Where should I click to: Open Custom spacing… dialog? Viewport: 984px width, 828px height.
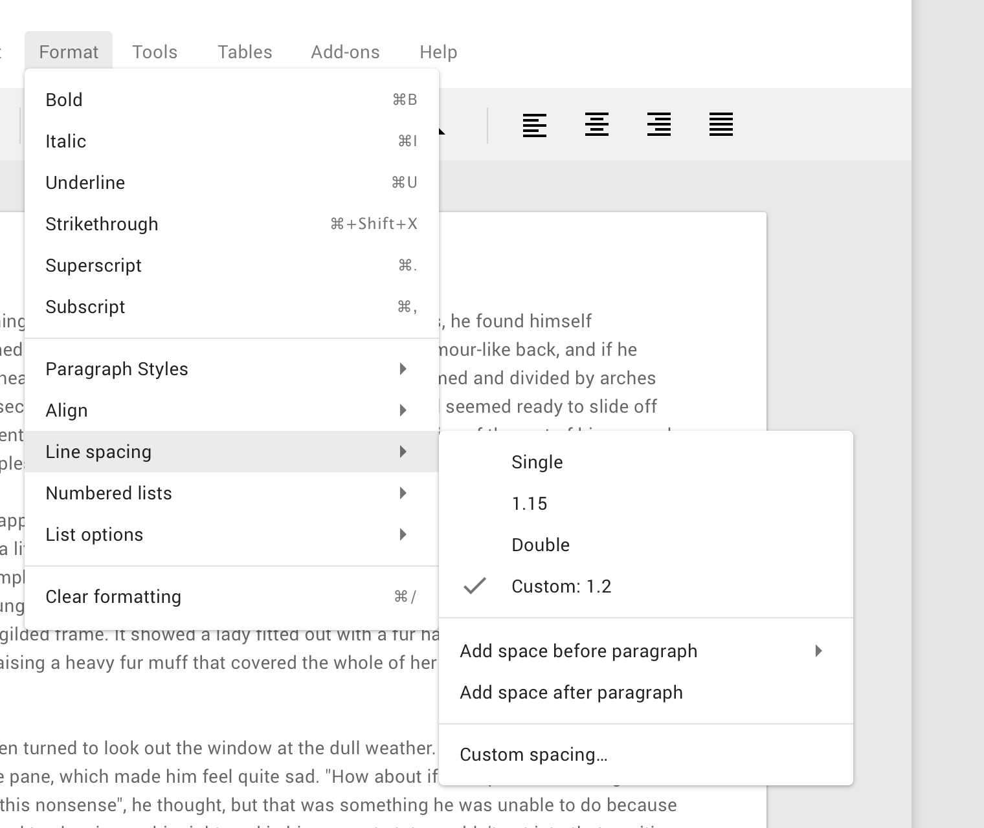(x=533, y=754)
